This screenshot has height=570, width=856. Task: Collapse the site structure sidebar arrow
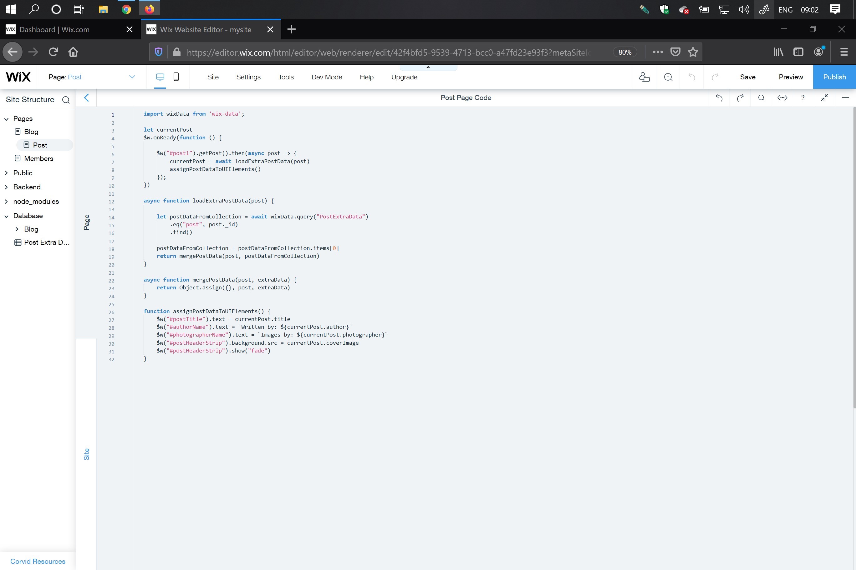(x=86, y=97)
